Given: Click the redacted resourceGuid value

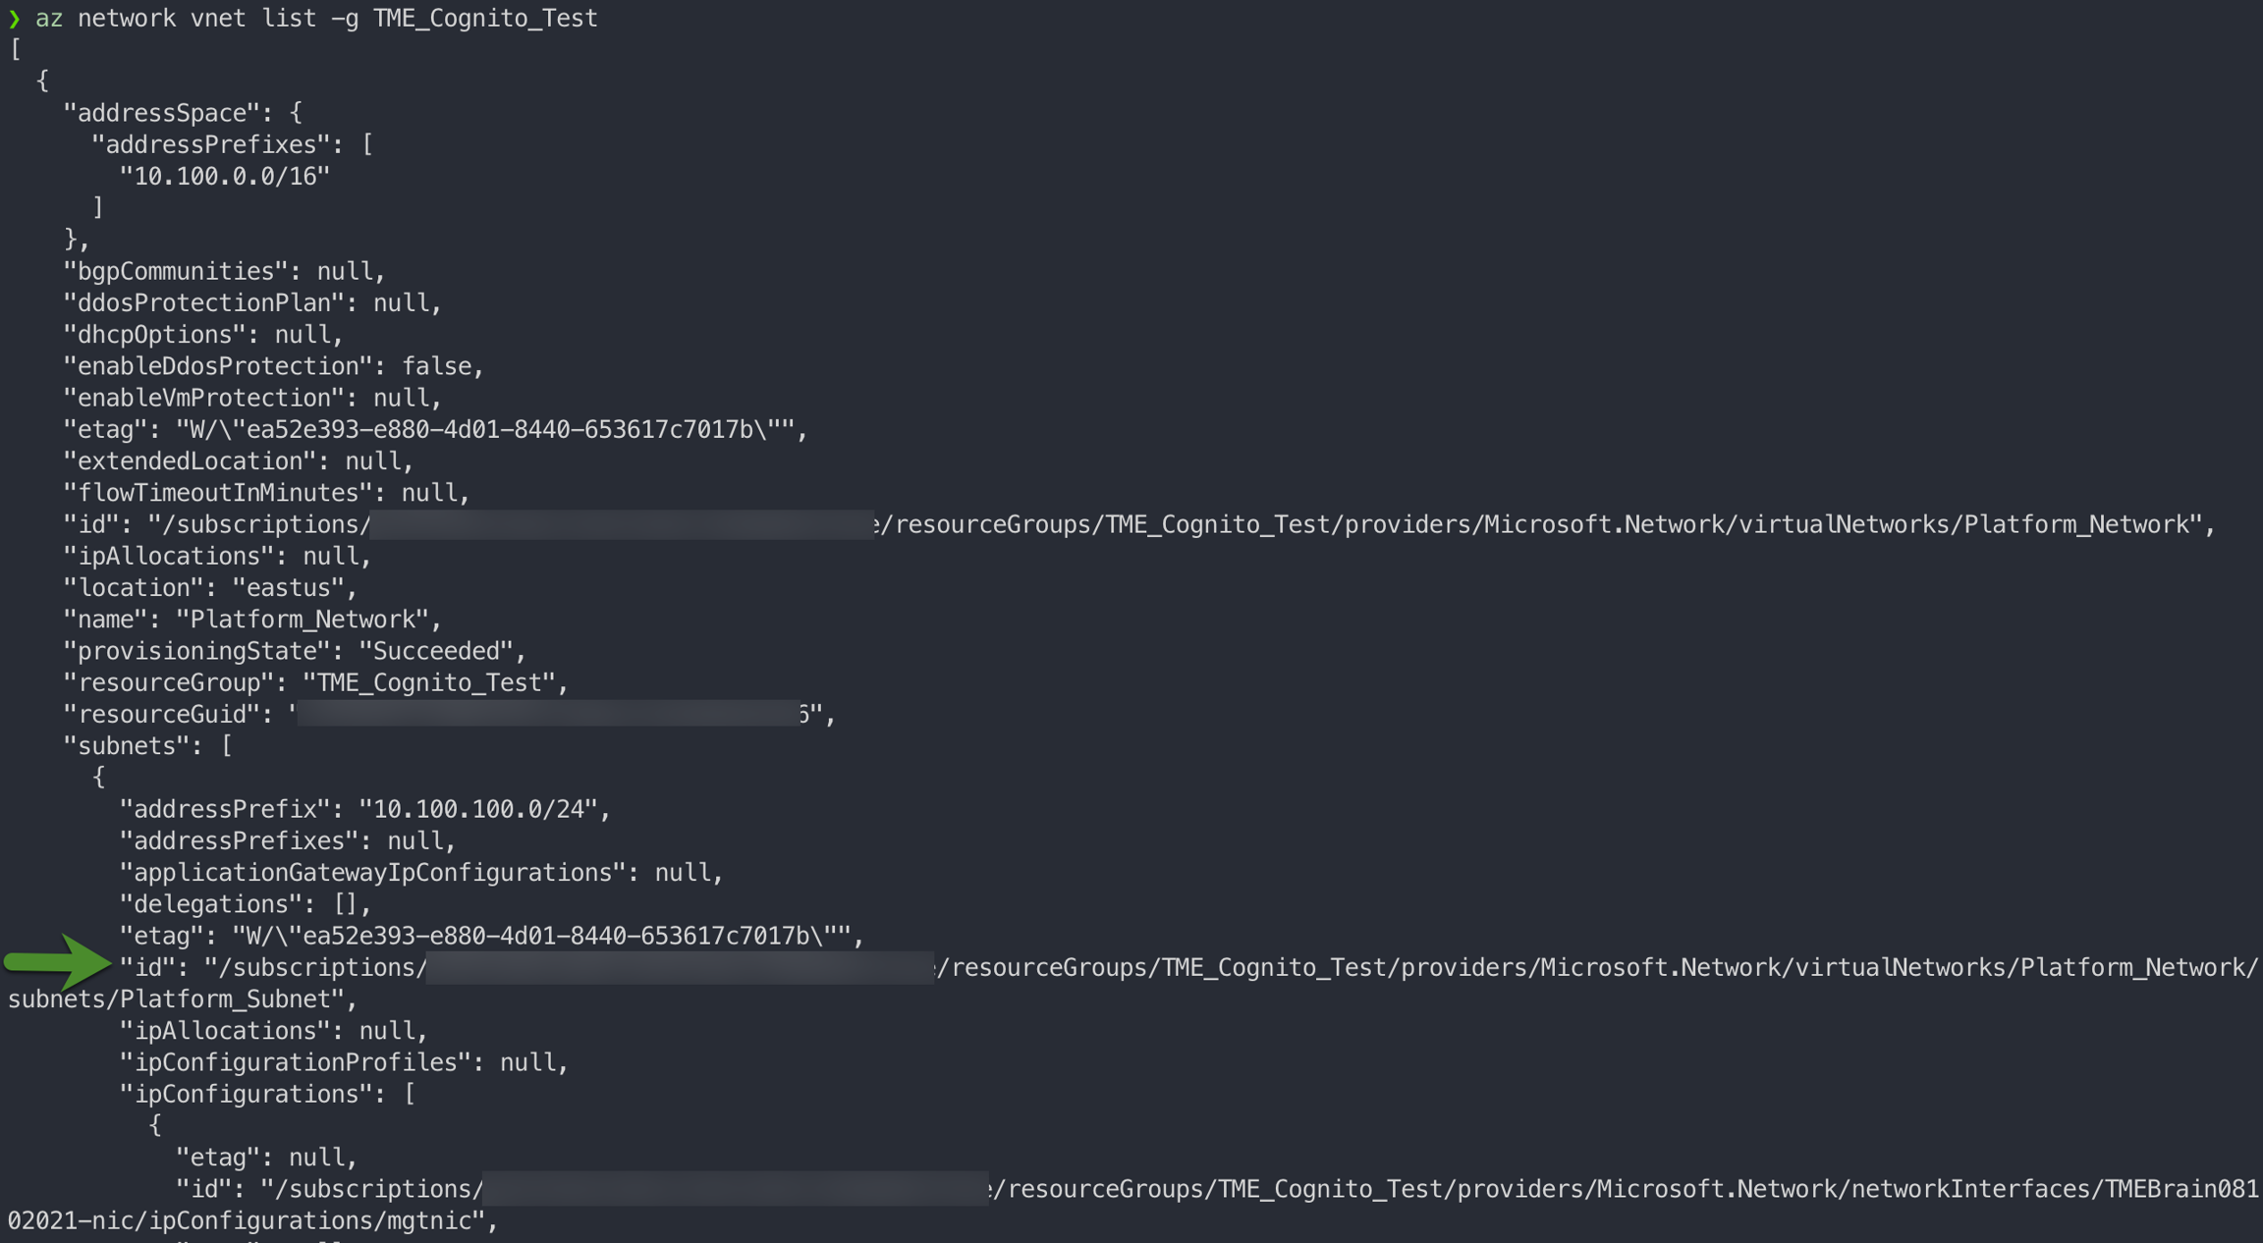Looking at the screenshot, I should [547, 715].
